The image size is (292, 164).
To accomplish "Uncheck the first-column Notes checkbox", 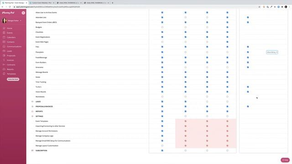I will pyautogui.click(x=162, y=77).
